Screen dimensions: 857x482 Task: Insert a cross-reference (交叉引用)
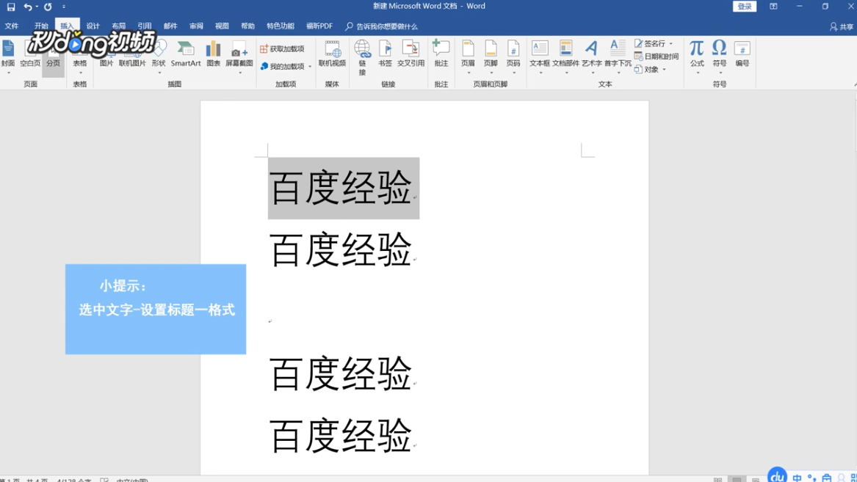tap(411, 54)
